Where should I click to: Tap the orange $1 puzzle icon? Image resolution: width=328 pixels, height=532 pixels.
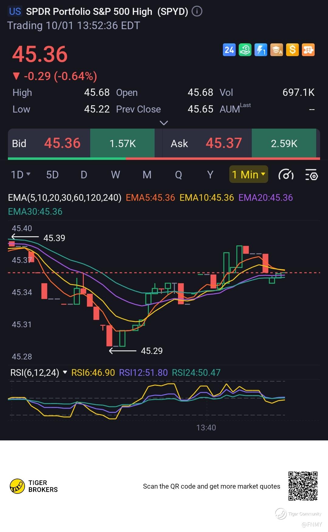click(x=308, y=50)
